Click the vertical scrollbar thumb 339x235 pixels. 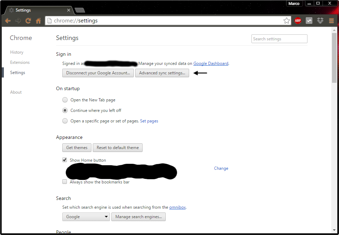(334, 58)
